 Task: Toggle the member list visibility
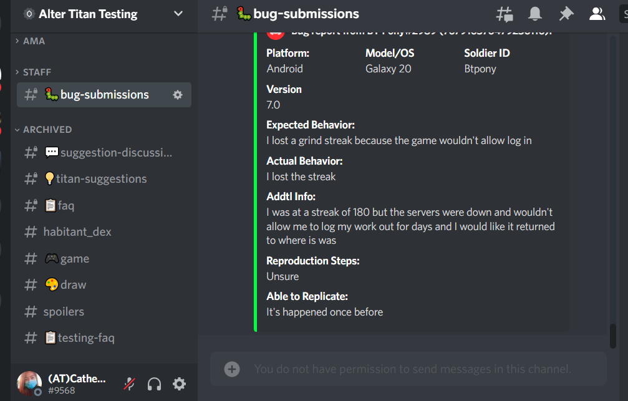click(597, 14)
